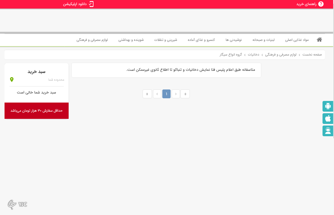
Task: Open the Apple iOS app sidebar icon
Action: tap(328, 118)
